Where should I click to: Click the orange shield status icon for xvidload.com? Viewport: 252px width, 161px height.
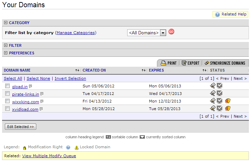pos(227,109)
